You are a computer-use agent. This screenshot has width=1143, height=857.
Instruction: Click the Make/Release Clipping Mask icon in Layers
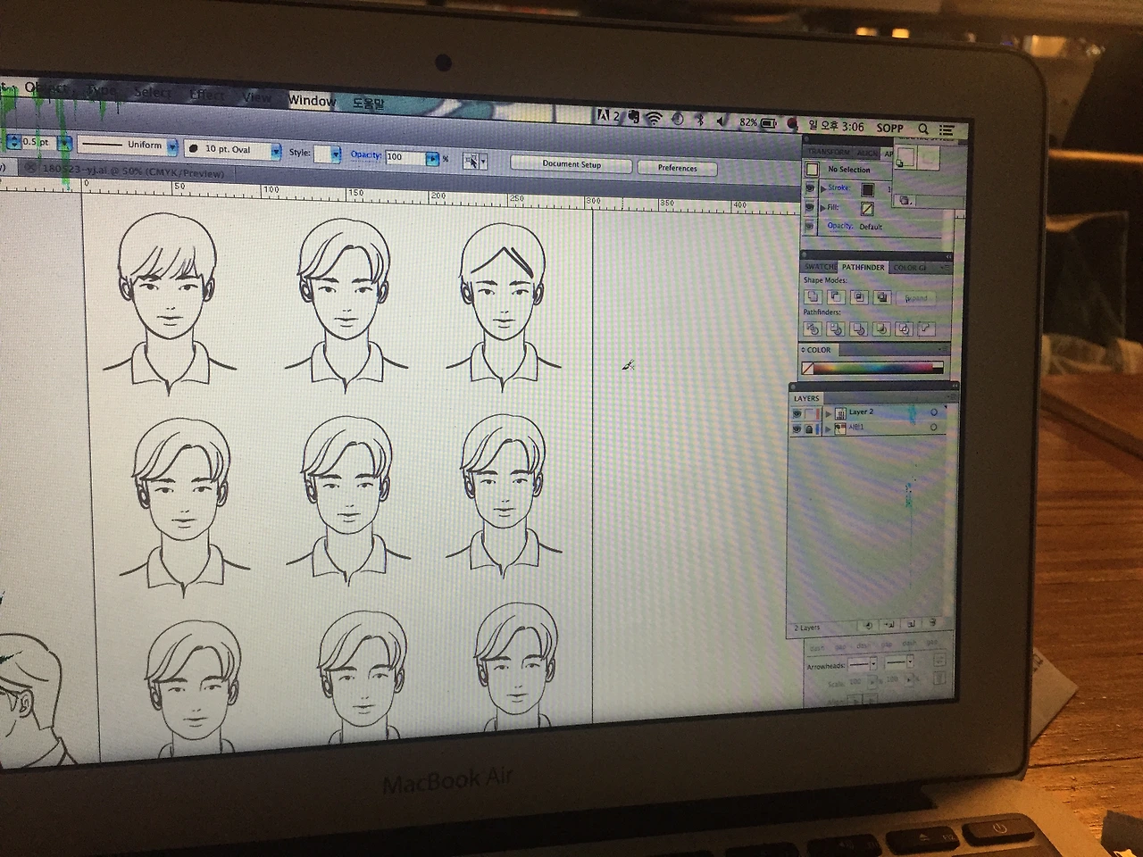(868, 625)
